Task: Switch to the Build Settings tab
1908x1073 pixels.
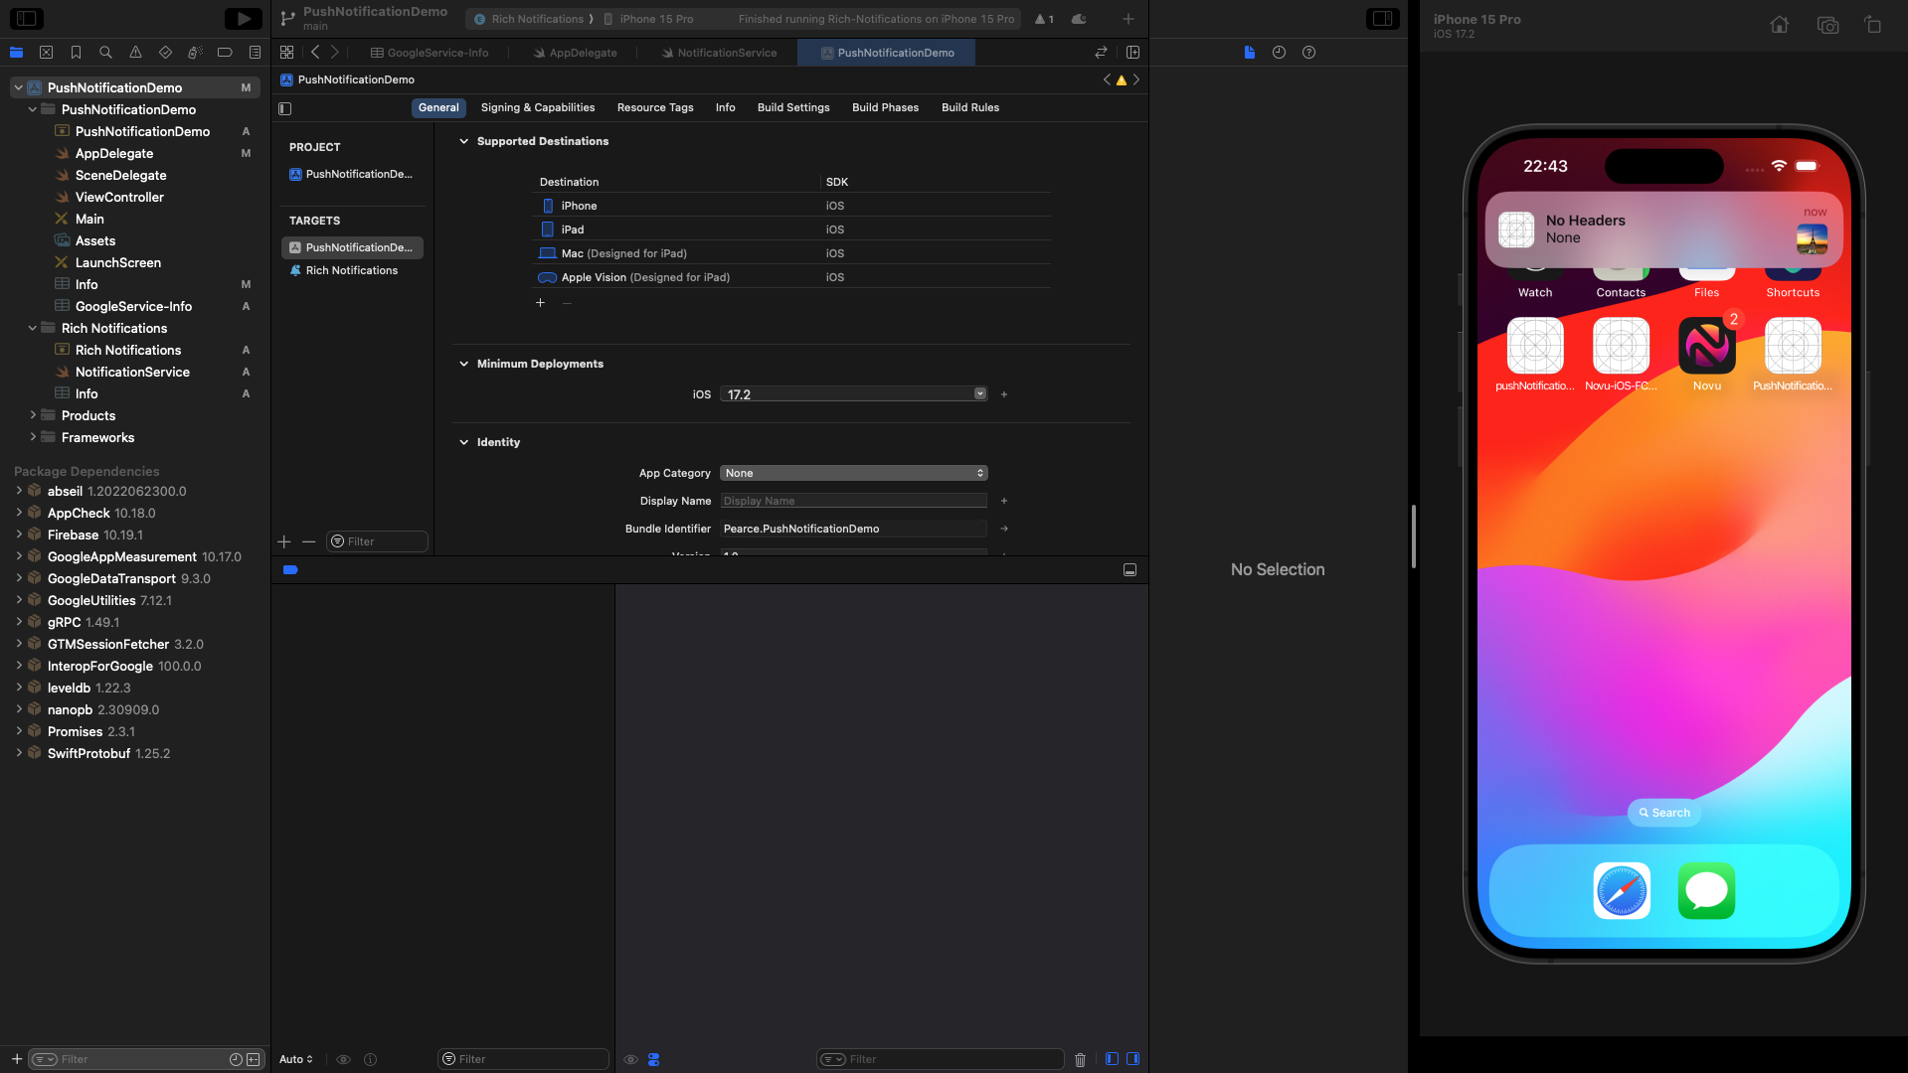Action: coord(792,107)
